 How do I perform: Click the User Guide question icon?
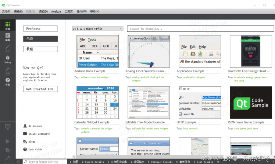point(25,149)
